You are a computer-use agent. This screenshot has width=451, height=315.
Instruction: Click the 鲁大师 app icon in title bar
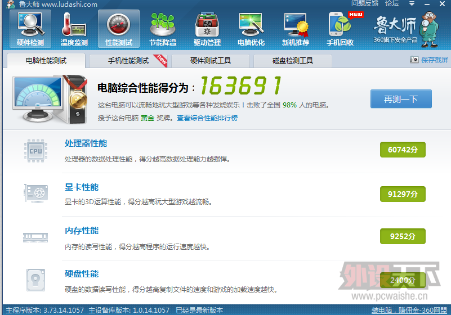coord(11,4)
